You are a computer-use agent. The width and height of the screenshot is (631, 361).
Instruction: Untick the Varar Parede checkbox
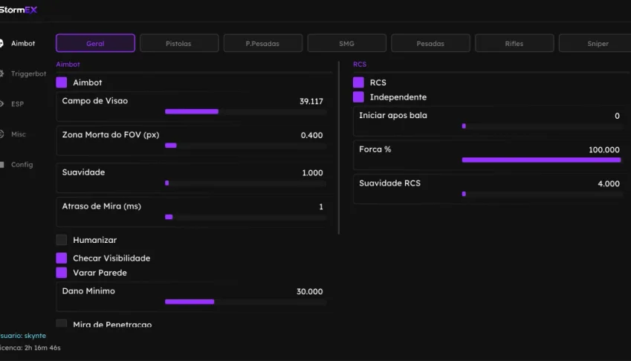click(62, 273)
